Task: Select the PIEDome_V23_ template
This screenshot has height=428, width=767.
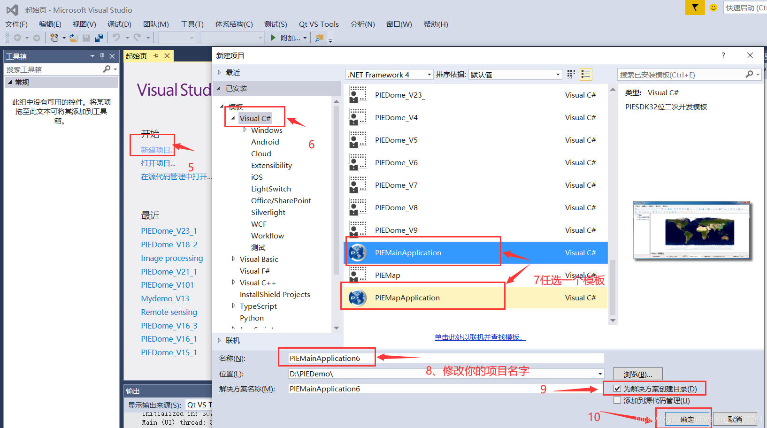Action: (x=476, y=95)
